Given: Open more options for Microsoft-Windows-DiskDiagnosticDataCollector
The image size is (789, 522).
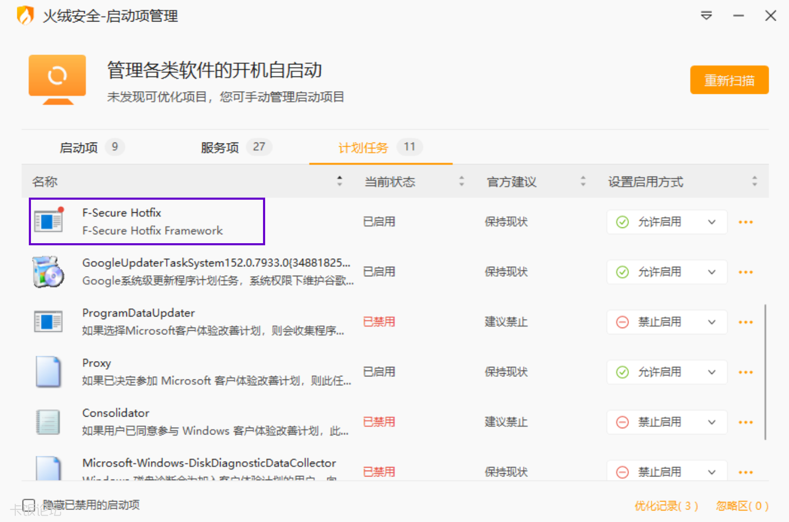Looking at the screenshot, I should (x=746, y=472).
